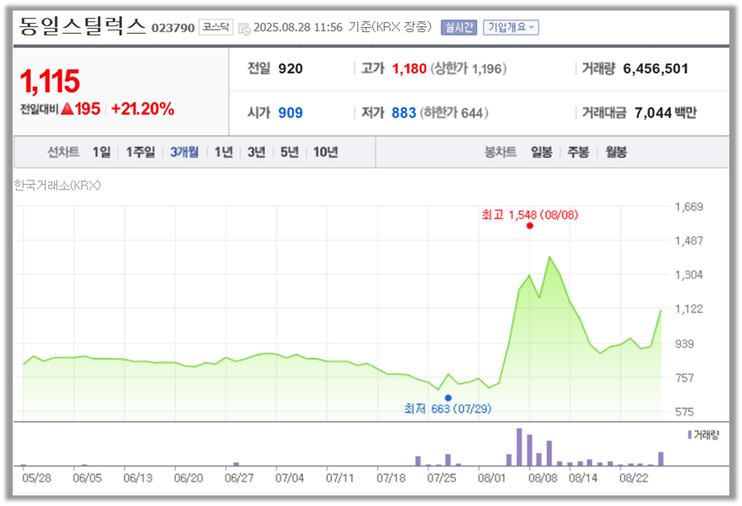Screen dimensions: 742x506
Task: Switch to the 주봉 candle chart
Action: 578,152
